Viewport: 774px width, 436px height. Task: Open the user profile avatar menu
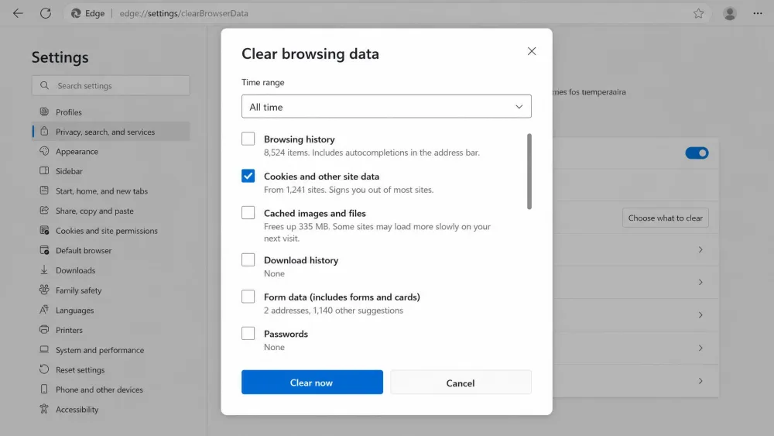click(x=730, y=13)
